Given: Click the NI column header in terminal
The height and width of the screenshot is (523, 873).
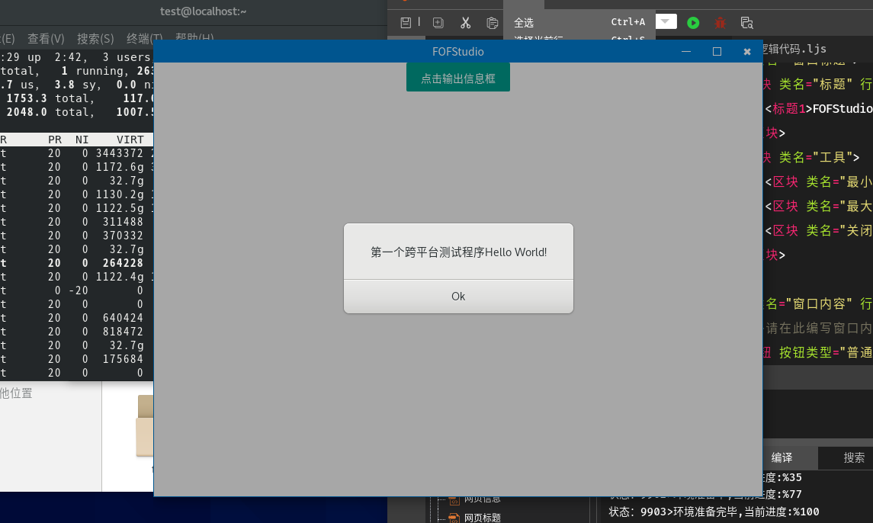Looking at the screenshot, I should coord(82,140).
